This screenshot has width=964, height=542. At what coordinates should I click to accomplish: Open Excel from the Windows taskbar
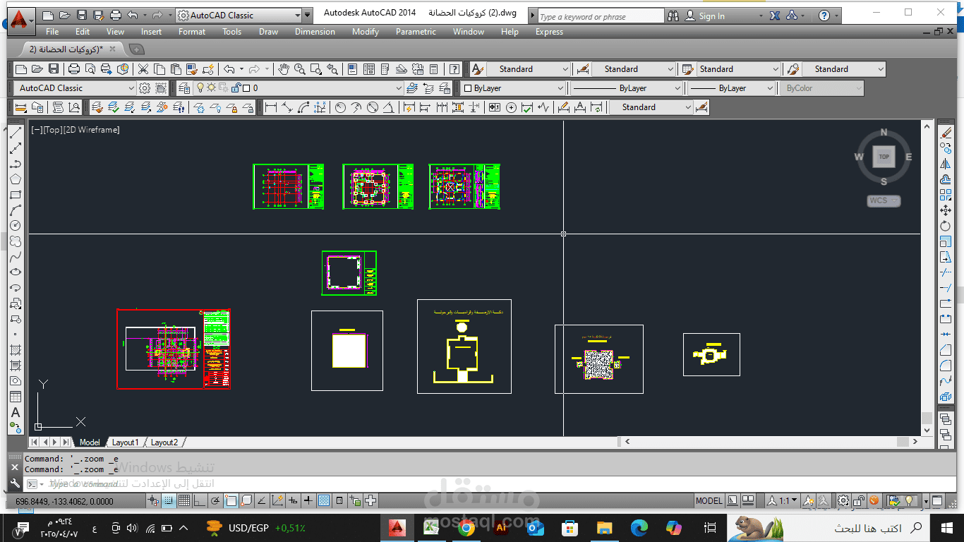click(x=432, y=527)
